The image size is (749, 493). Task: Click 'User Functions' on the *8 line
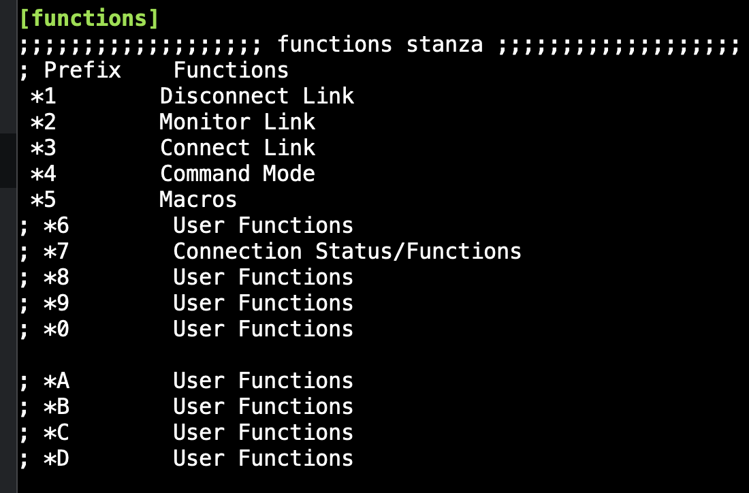point(264,277)
